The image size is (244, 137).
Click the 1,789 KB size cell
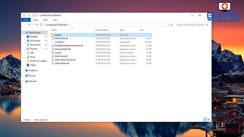tap(148, 42)
